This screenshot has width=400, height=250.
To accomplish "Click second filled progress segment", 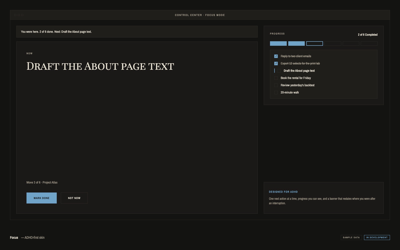I will pos(296,43).
